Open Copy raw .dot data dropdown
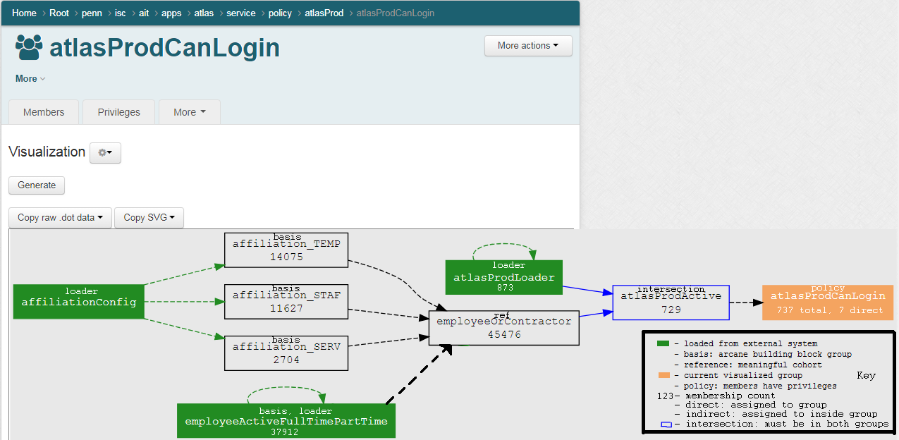Viewport: 899px width, 440px height. 60,217
